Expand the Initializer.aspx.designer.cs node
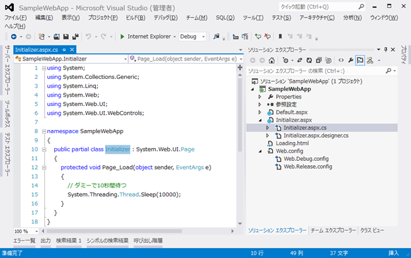This screenshot has width=411, height=258. click(267, 136)
